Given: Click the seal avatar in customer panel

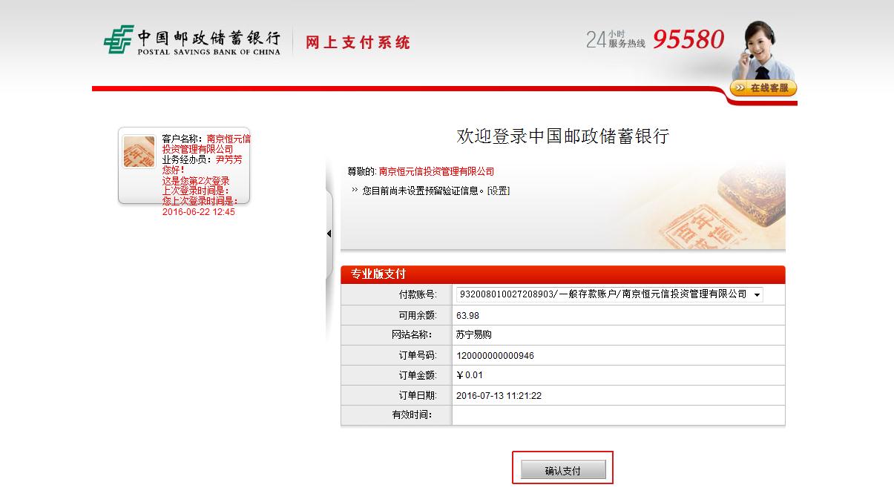Looking at the screenshot, I should [139, 151].
